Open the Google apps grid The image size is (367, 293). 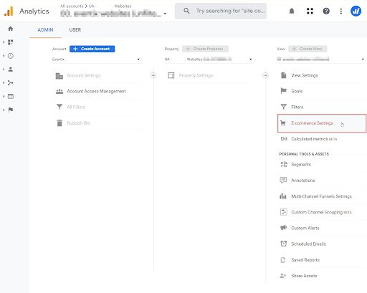click(x=310, y=11)
